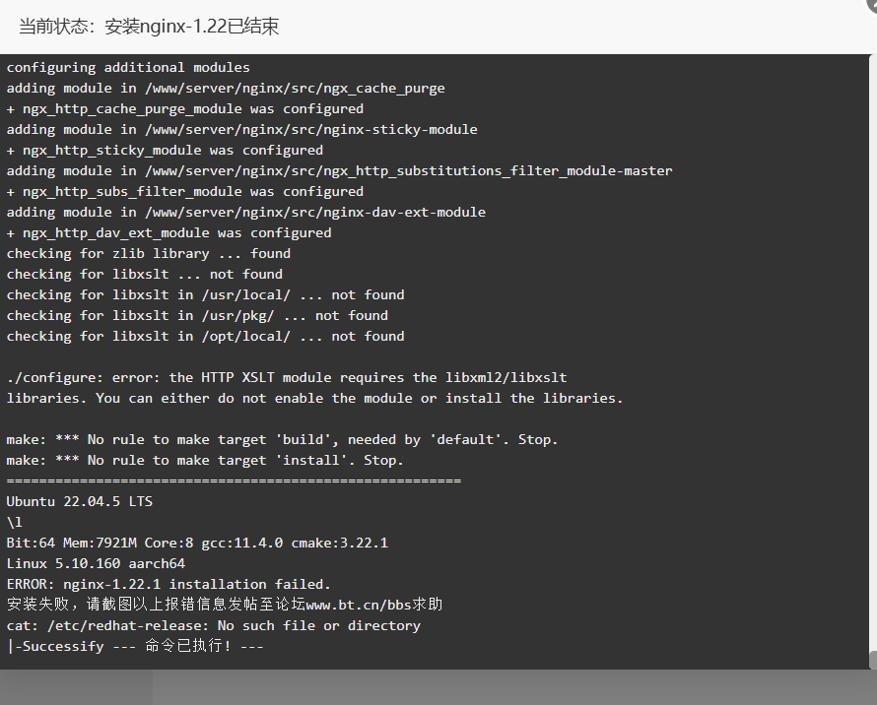Click the ngx_cache_purge module path line
The width and height of the screenshot is (877, 705).
click(226, 89)
